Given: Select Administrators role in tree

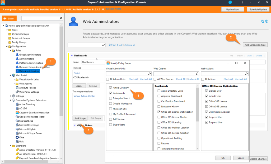Looking at the screenshot, I should 26,59.
